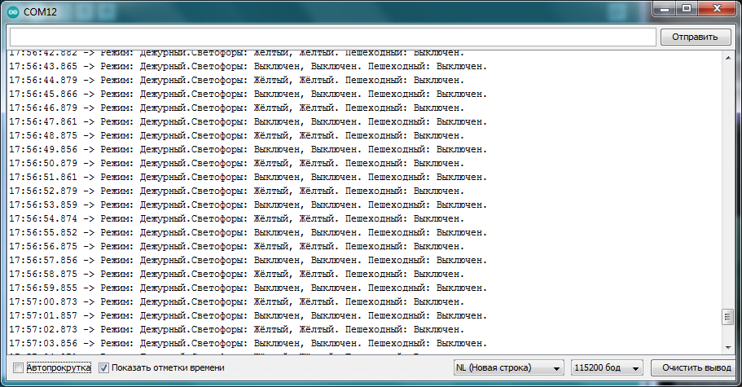Click the window resize grip corner

(735, 380)
